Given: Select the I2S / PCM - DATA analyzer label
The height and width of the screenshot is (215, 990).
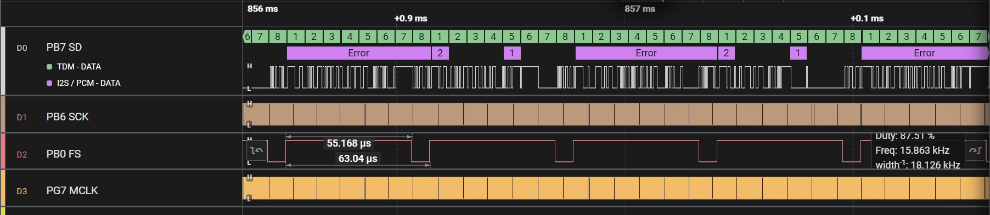Looking at the screenshot, I should pyautogui.click(x=89, y=83).
